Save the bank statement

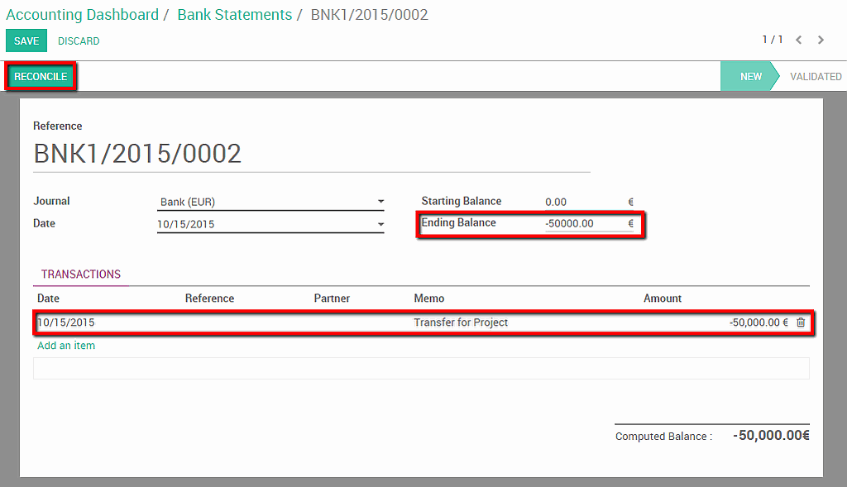pos(26,41)
